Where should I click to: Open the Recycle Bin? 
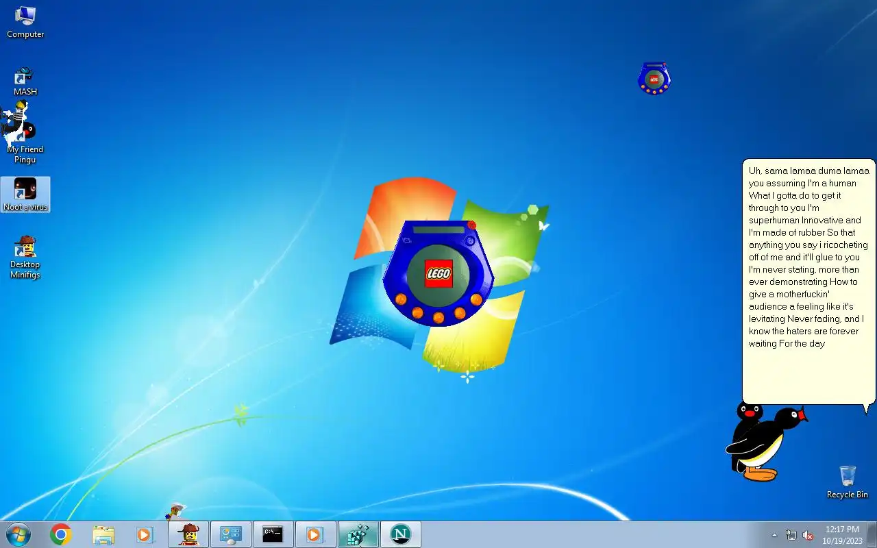pos(848,482)
